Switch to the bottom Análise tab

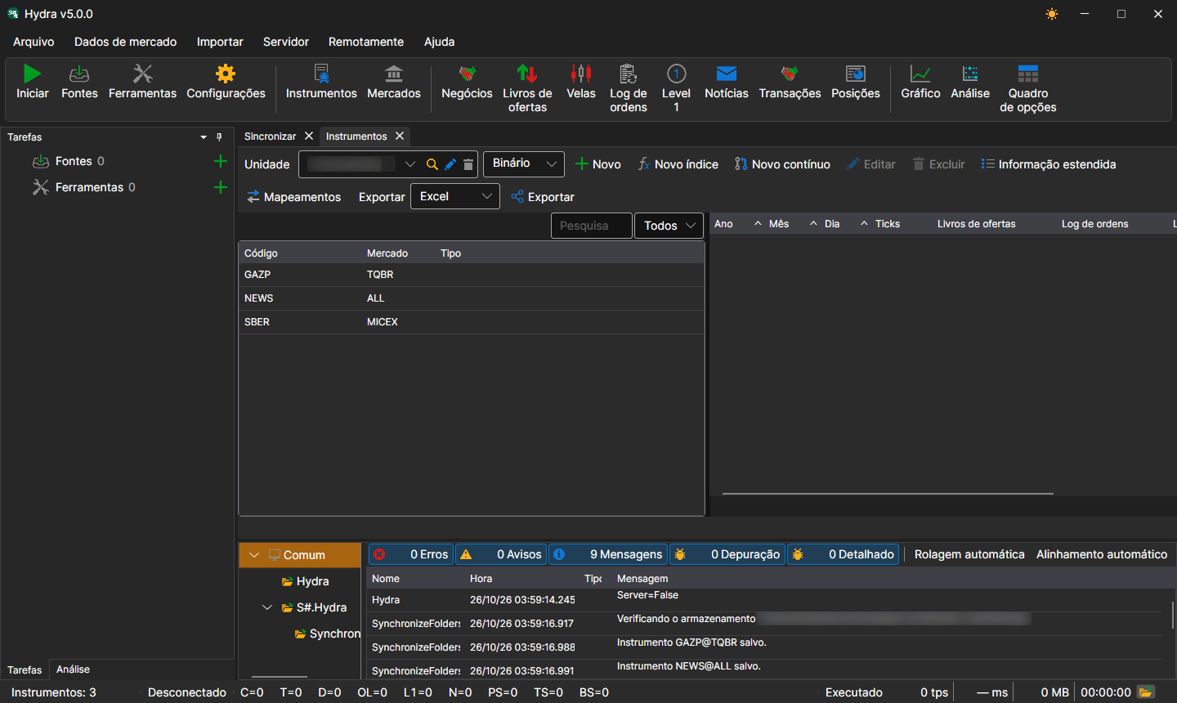coord(73,669)
